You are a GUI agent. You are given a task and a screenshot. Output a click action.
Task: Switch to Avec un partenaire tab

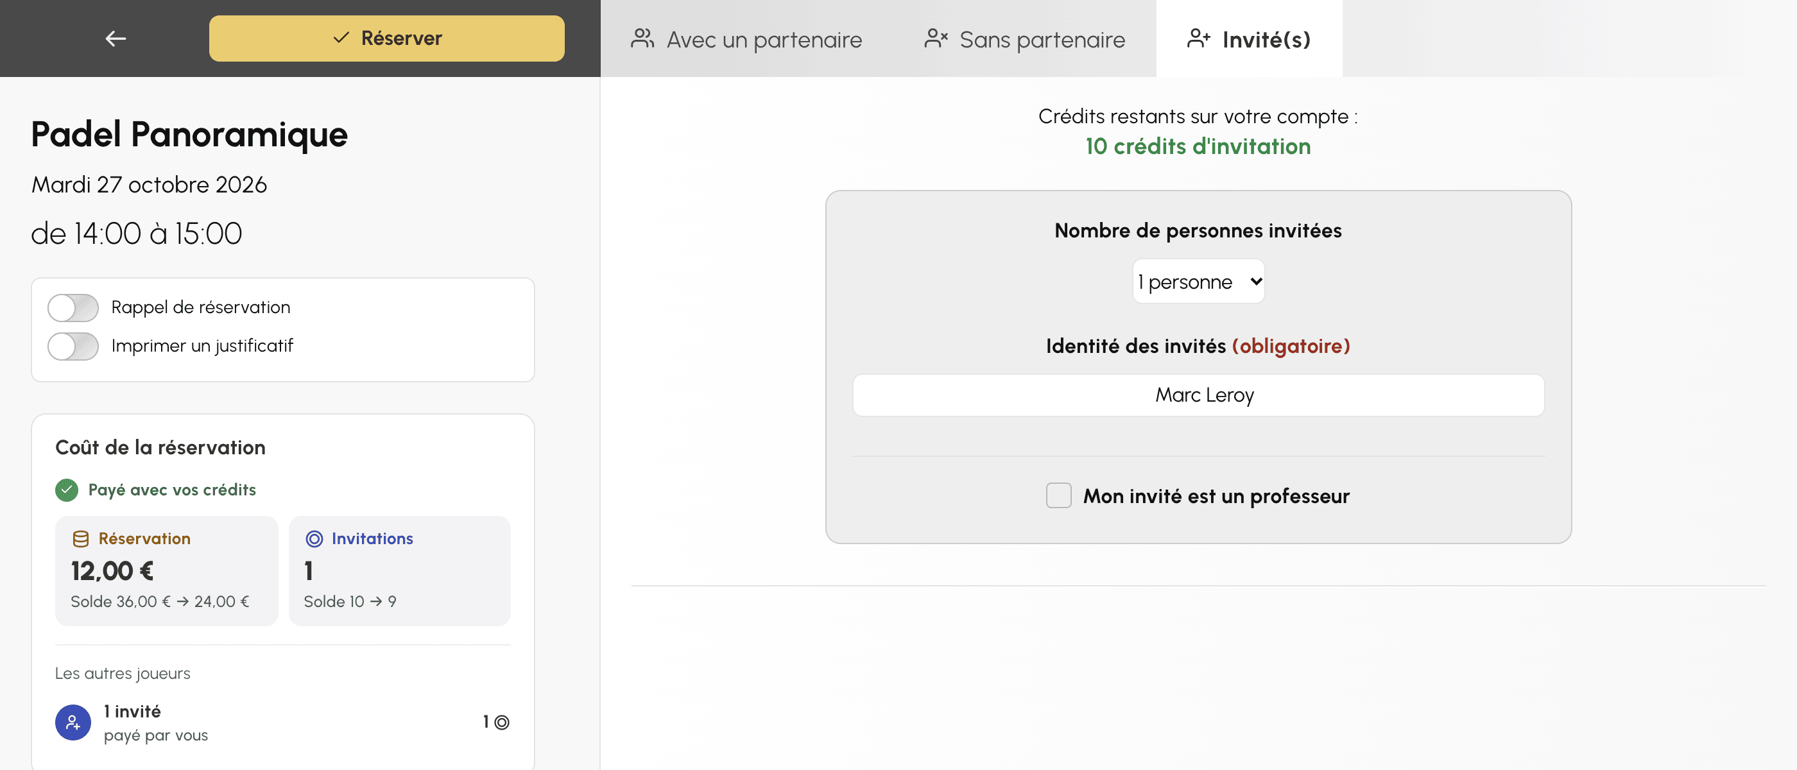[x=746, y=39]
